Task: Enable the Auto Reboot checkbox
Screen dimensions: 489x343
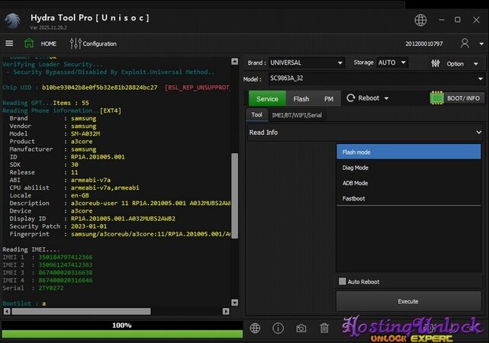Action: (x=343, y=281)
